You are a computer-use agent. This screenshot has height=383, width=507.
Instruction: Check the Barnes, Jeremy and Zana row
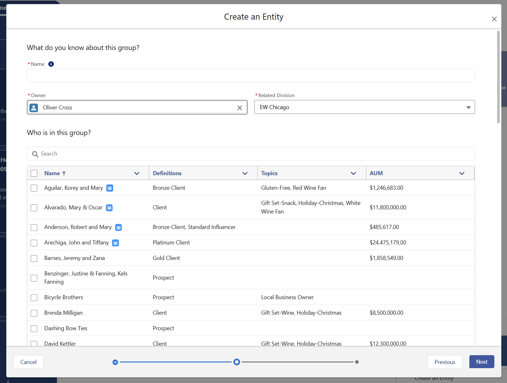click(x=34, y=258)
